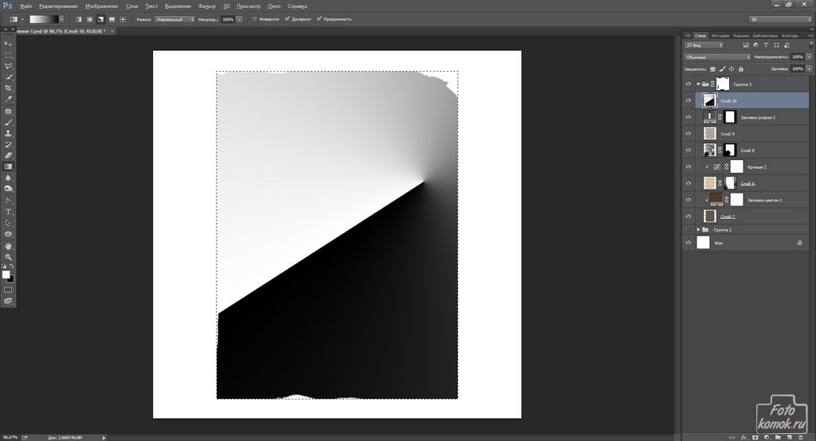This screenshot has width=816, height=441.
Task: Expand the Группа 2 folder
Action: 699,229
